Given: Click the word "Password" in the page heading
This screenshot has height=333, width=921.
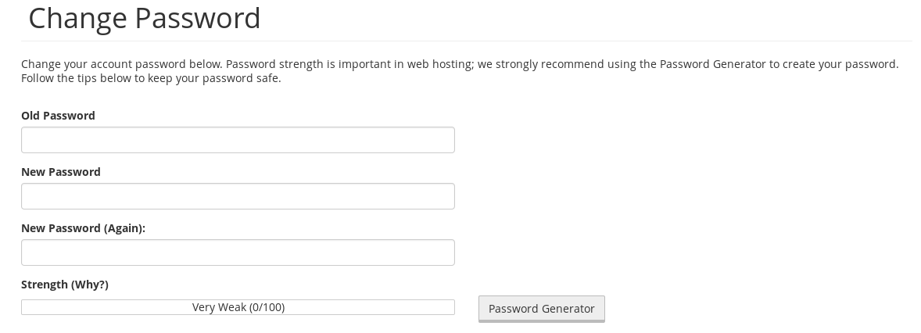Looking at the screenshot, I should click(x=197, y=18).
